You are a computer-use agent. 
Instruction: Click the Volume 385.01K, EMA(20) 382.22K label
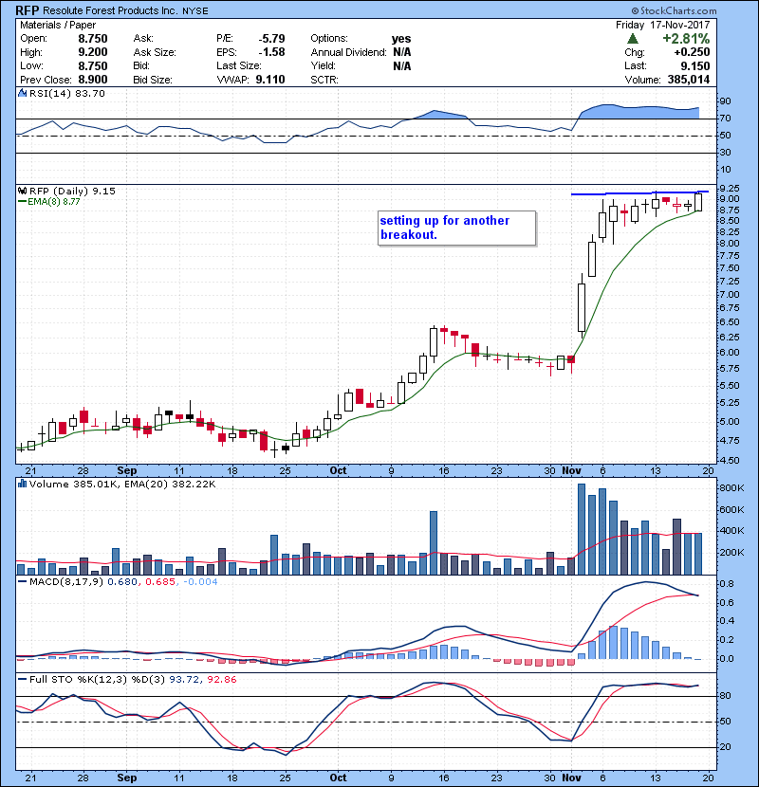click(x=122, y=484)
